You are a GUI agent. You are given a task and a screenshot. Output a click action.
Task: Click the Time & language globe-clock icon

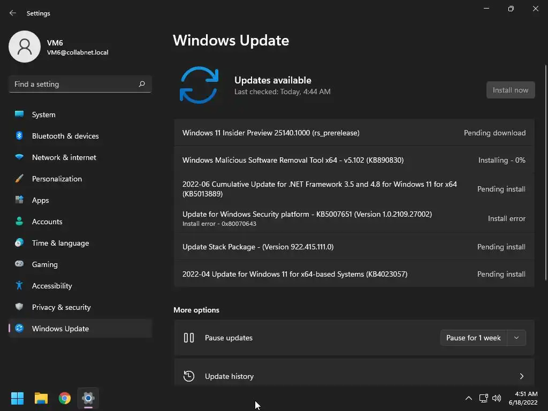(19, 242)
